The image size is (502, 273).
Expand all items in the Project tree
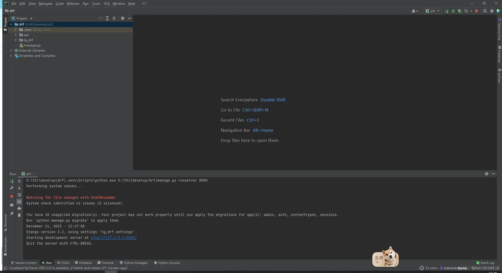107,18
